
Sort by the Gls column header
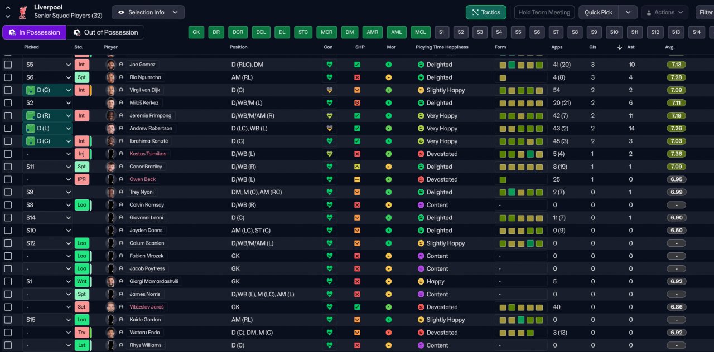click(x=592, y=47)
